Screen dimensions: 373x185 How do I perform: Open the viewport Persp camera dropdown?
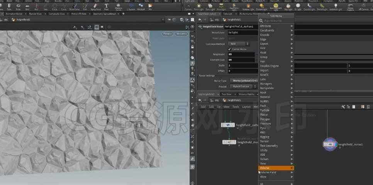coord(168,34)
